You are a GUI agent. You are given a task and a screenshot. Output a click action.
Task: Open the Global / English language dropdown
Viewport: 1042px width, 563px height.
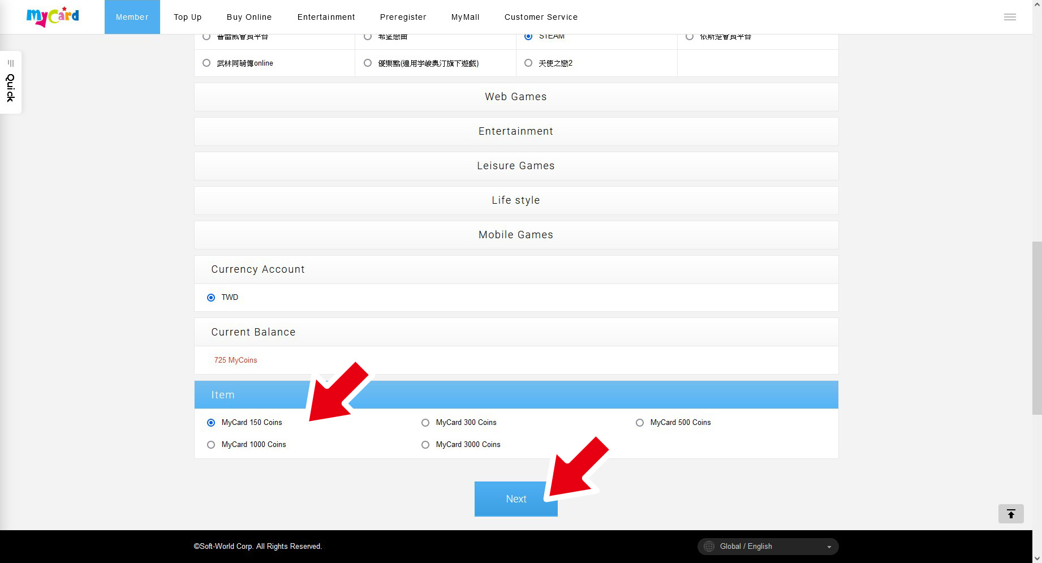tap(768, 547)
